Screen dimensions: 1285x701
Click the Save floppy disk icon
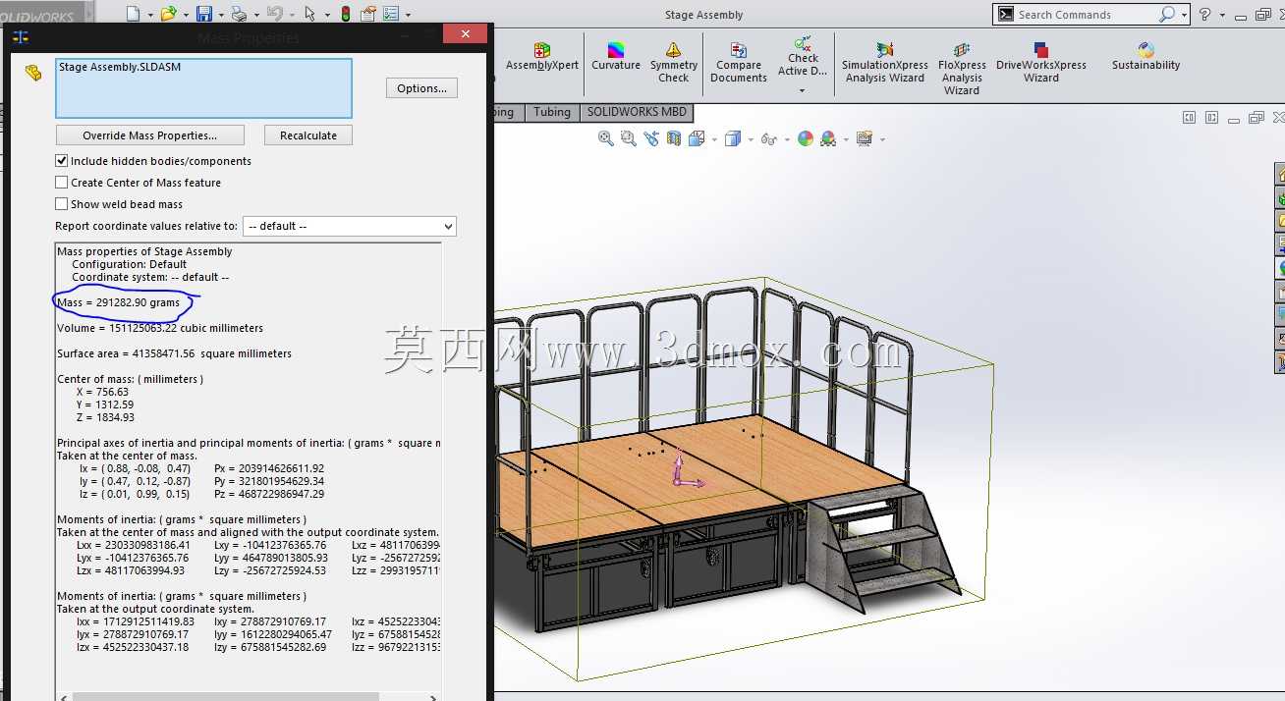click(204, 14)
